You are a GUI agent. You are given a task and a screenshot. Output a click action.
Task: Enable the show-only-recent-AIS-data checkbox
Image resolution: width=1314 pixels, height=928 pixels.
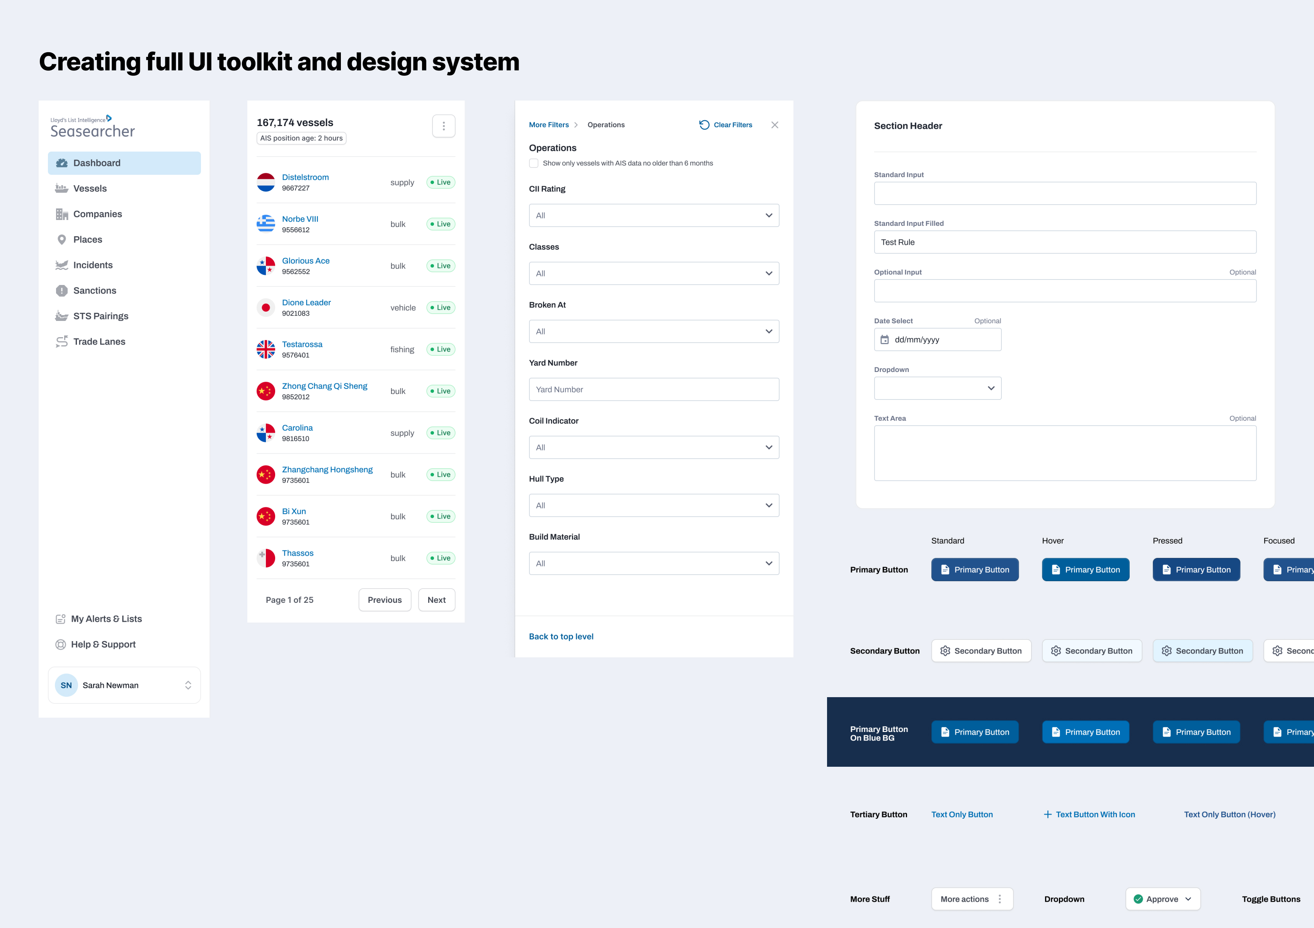point(534,163)
